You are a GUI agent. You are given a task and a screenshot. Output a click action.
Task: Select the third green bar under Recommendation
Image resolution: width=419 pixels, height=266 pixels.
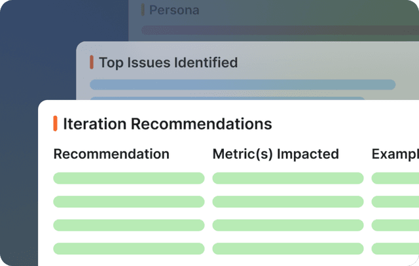click(128, 225)
